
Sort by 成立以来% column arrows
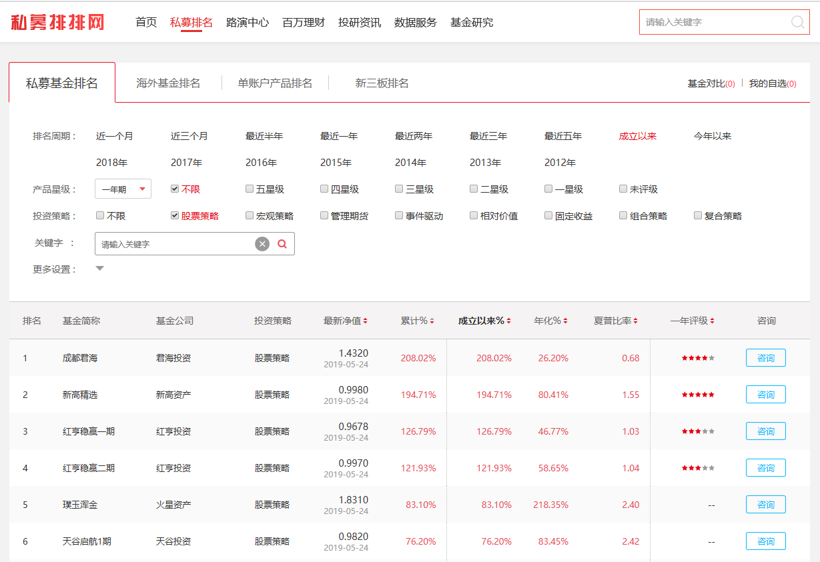[x=508, y=321]
